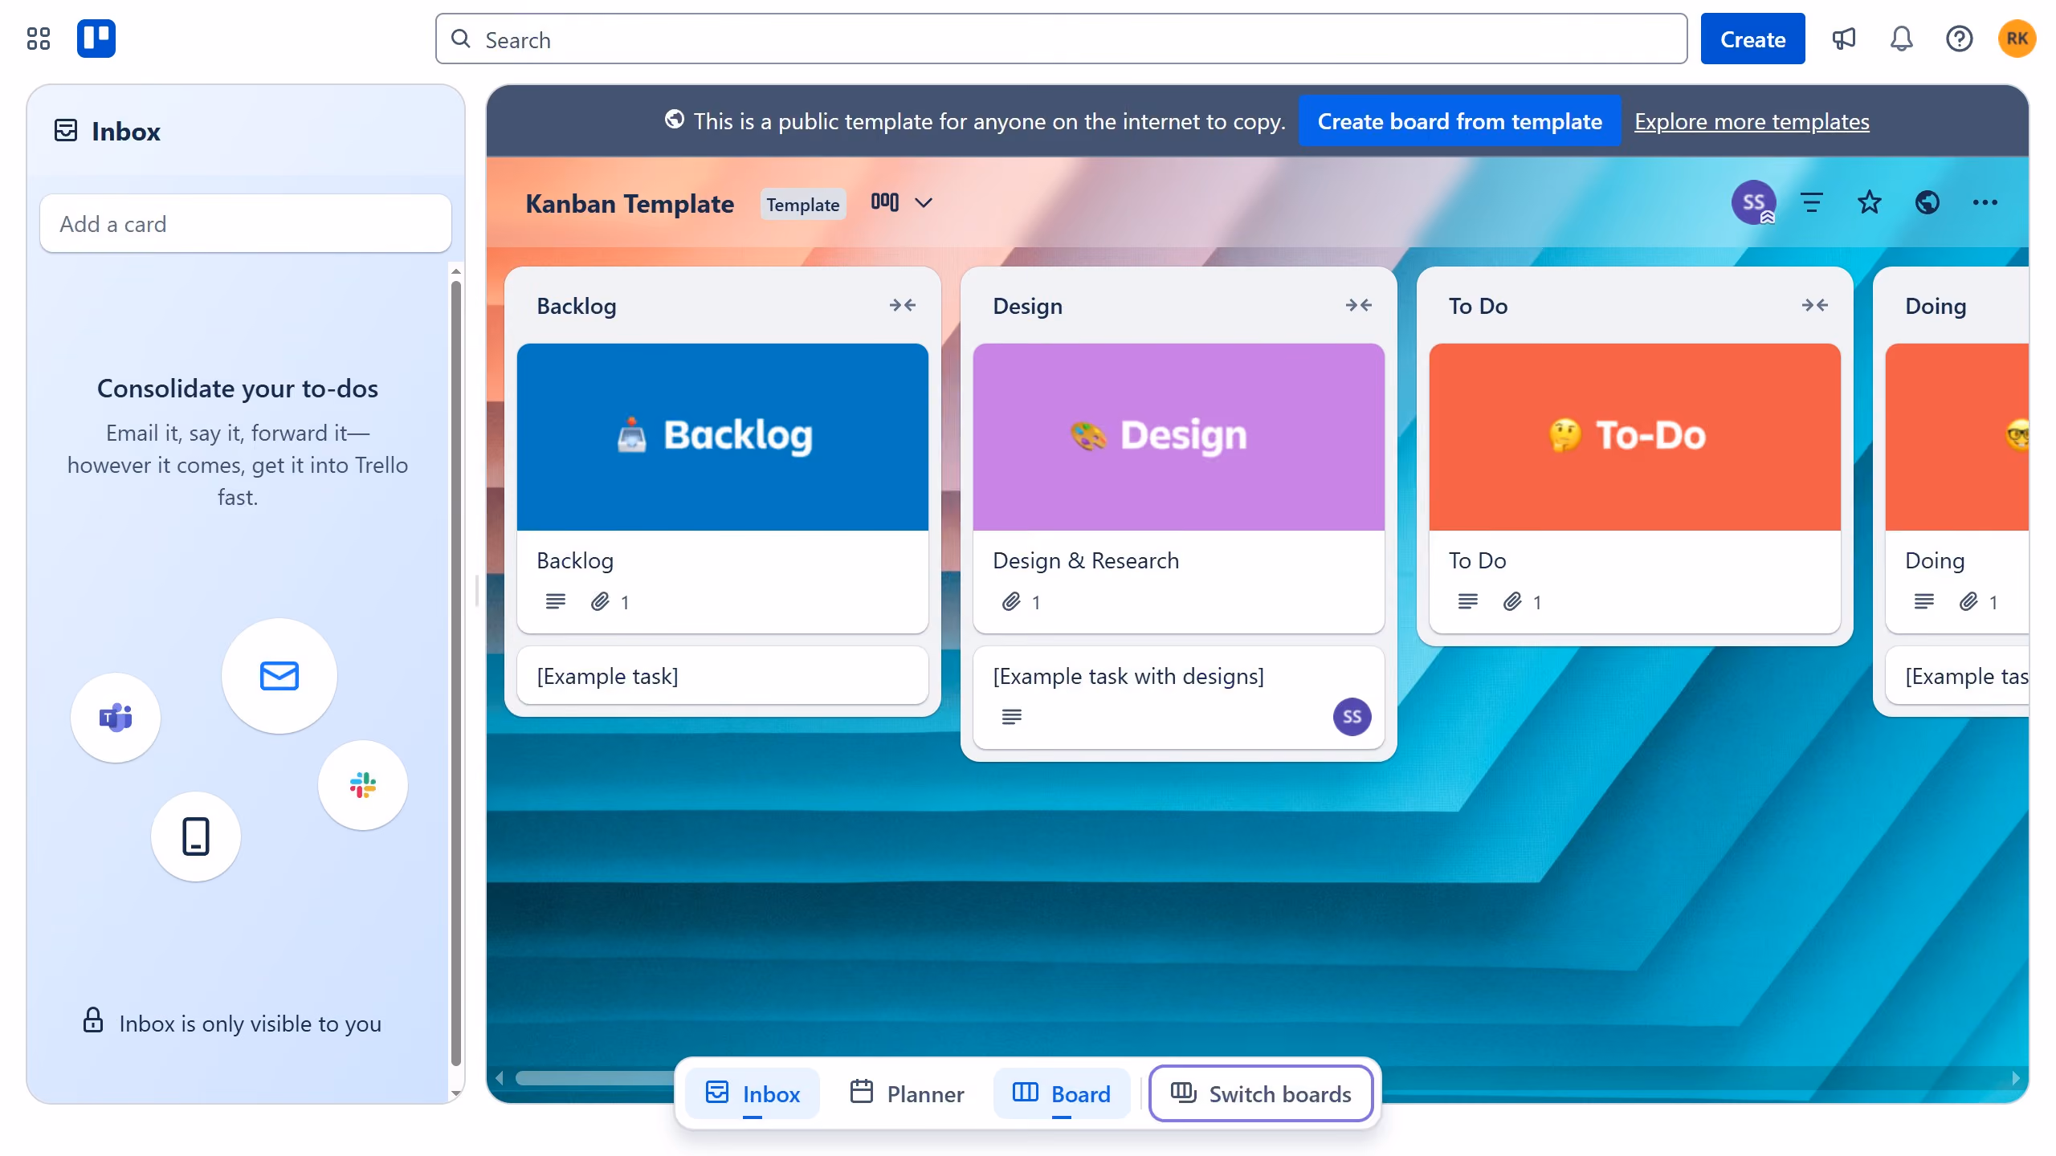Click the mobile phone integration icon
This screenshot has height=1156, width=2056.
pos(196,836)
